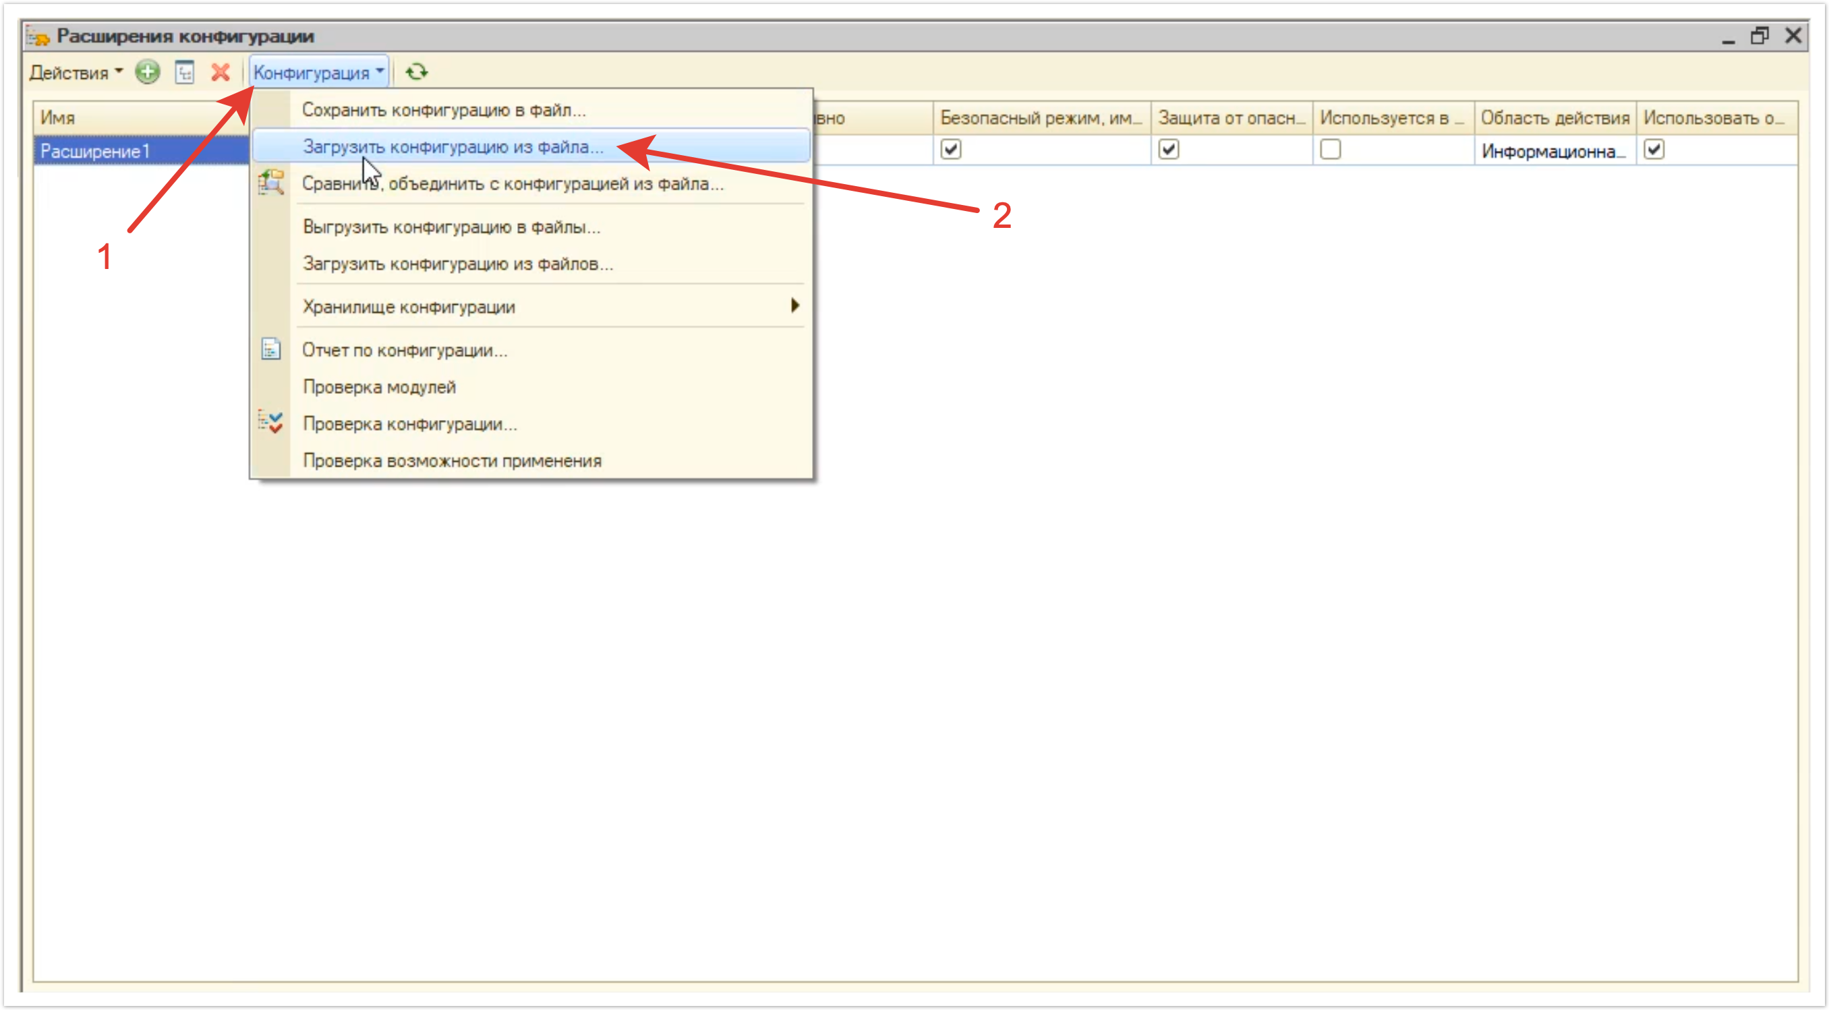Click the Область действия column header
This screenshot has height=1010, width=1829.
tap(1555, 118)
